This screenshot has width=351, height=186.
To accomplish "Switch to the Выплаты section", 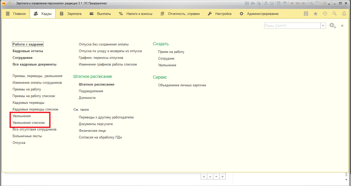I will 100,14.
